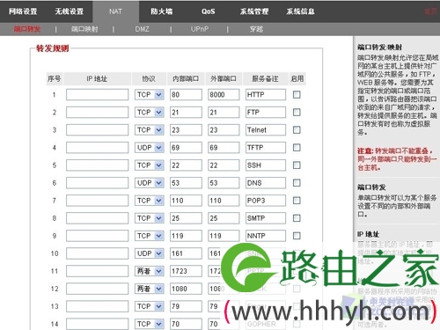Open the UPnP submenu item
The width and height of the screenshot is (440, 330).
tap(200, 29)
